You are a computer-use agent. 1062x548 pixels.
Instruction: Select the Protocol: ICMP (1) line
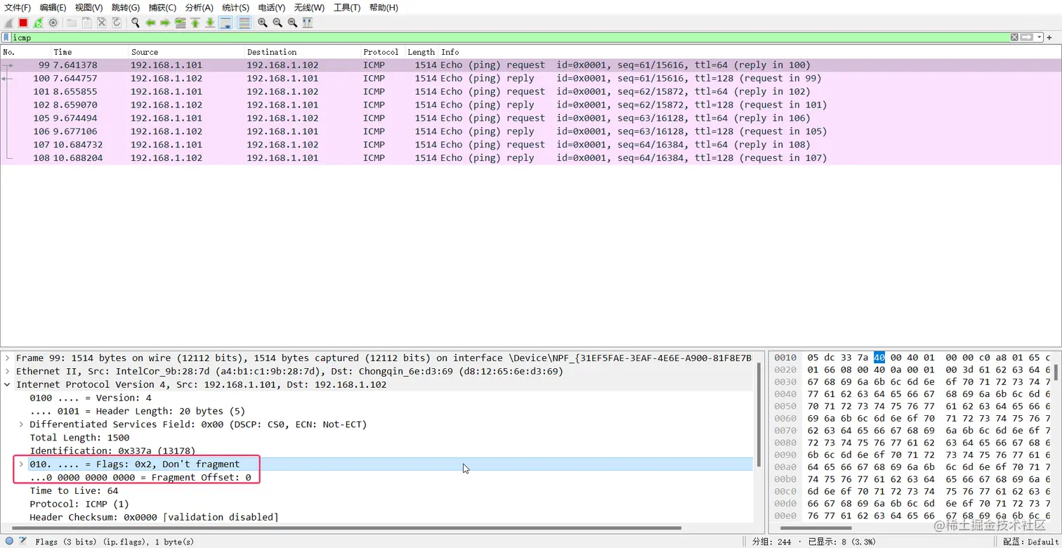(x=79, y=504)
